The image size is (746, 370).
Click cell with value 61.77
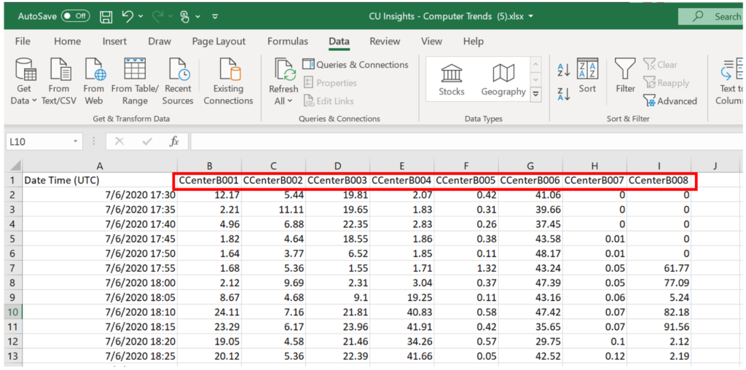tap(659, 268)
